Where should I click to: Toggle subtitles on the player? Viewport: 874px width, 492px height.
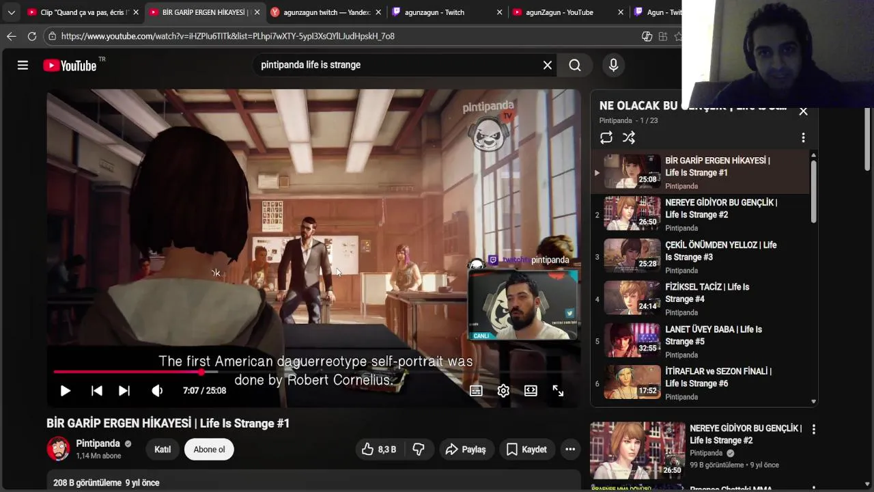coord(476,391)
